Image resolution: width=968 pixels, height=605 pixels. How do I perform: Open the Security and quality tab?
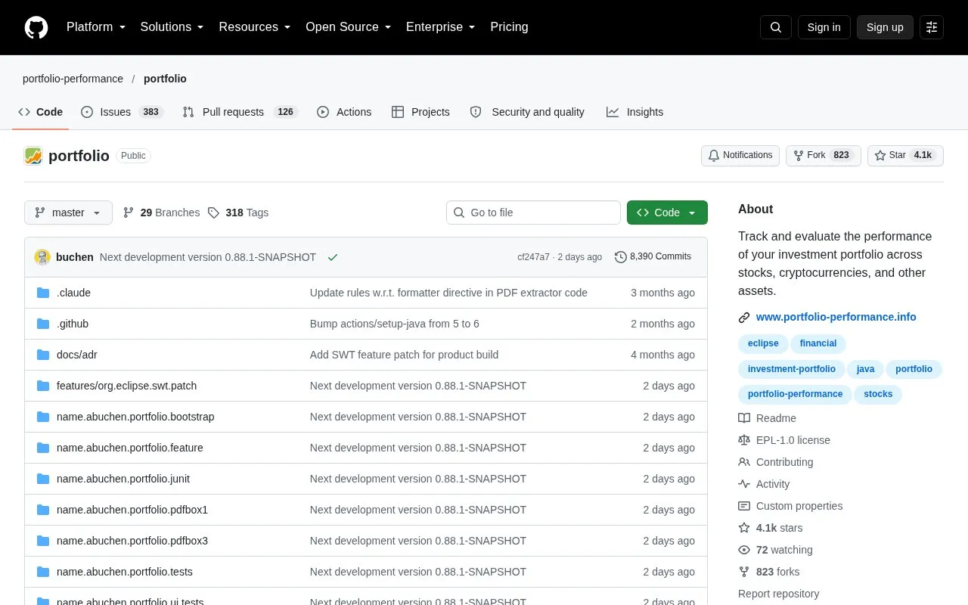pyautogui.click(x=527, y=112)
